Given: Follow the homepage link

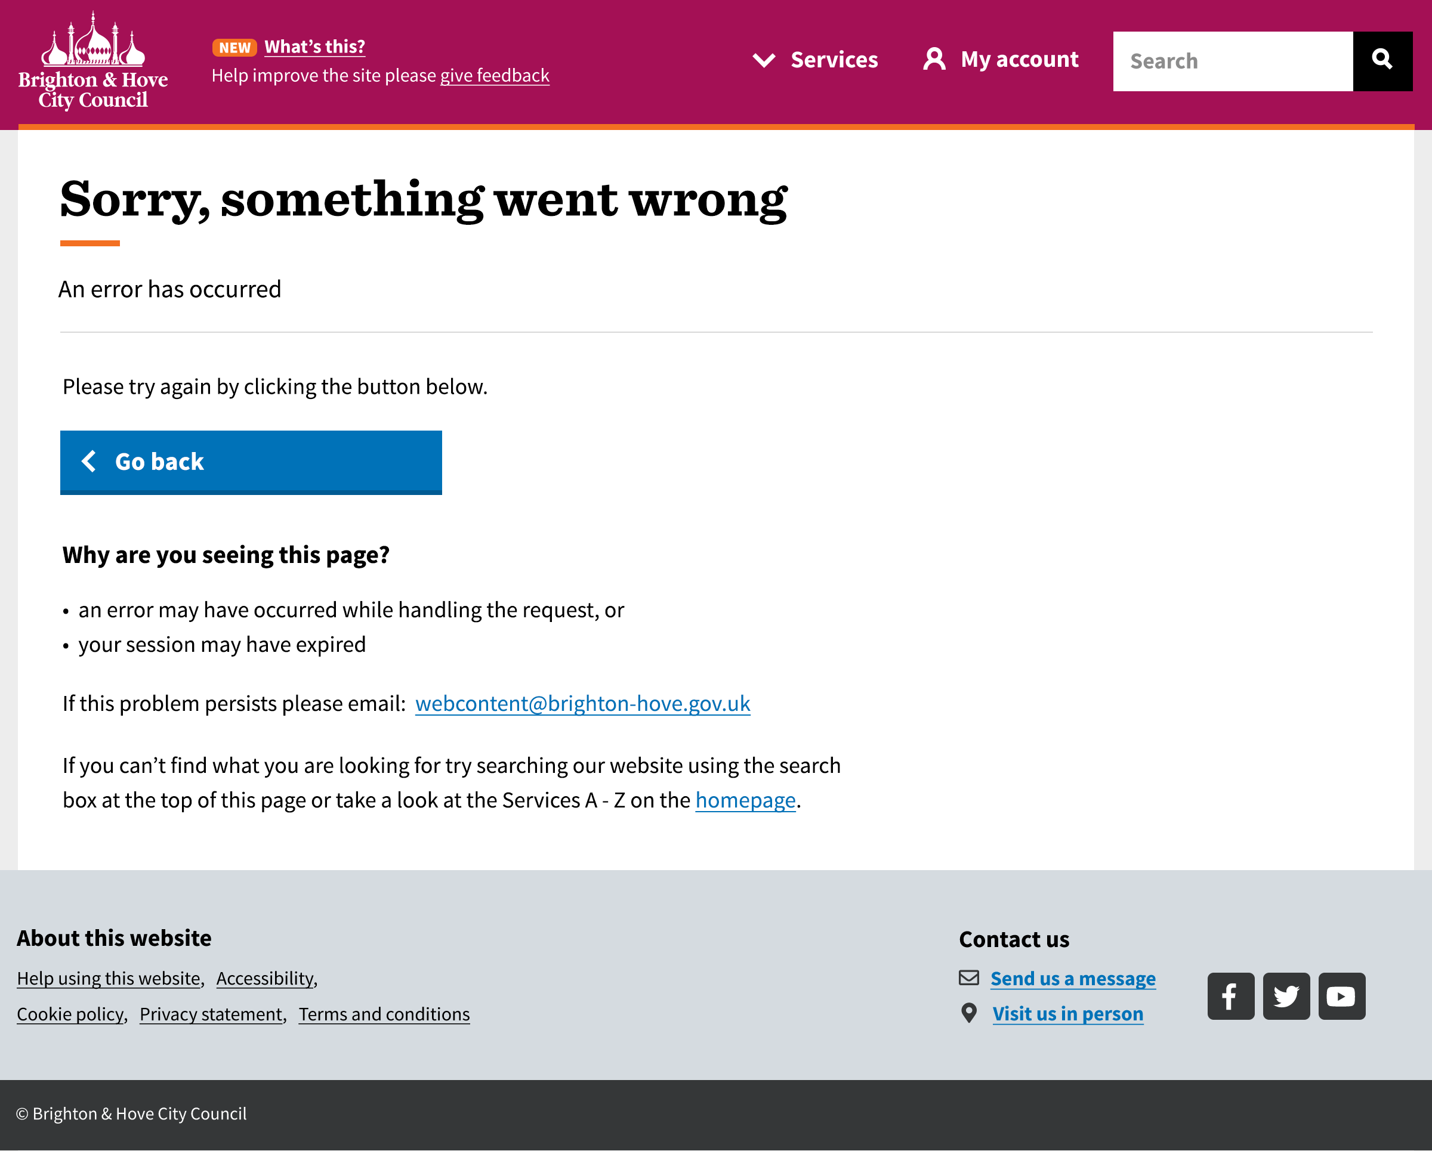Looking at the screenshot, I should 745,800.
